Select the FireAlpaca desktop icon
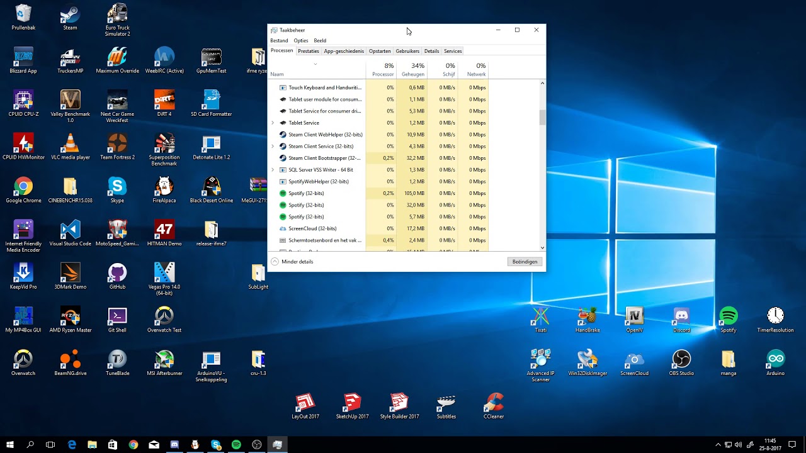 pos(164,190)
